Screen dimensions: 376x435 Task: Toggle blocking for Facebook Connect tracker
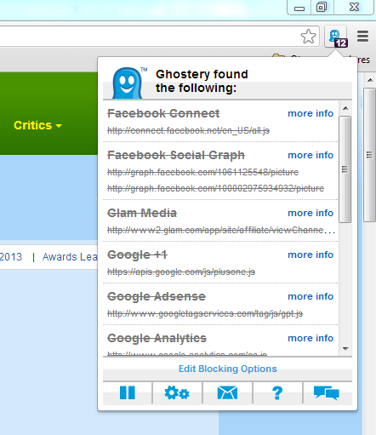[x=163, y=113]
